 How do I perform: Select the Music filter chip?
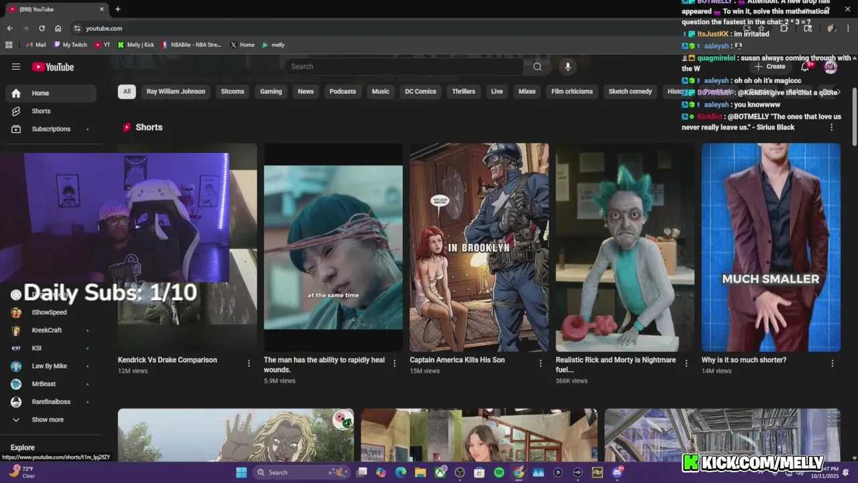pos(381,91)
